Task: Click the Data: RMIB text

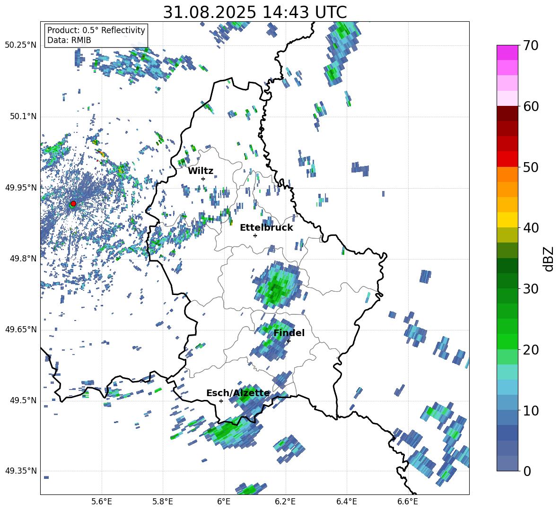Action: (69, 40)
